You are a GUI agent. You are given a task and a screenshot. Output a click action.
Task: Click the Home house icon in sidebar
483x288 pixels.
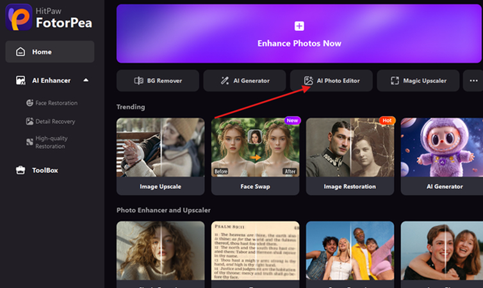coord(20,52)
